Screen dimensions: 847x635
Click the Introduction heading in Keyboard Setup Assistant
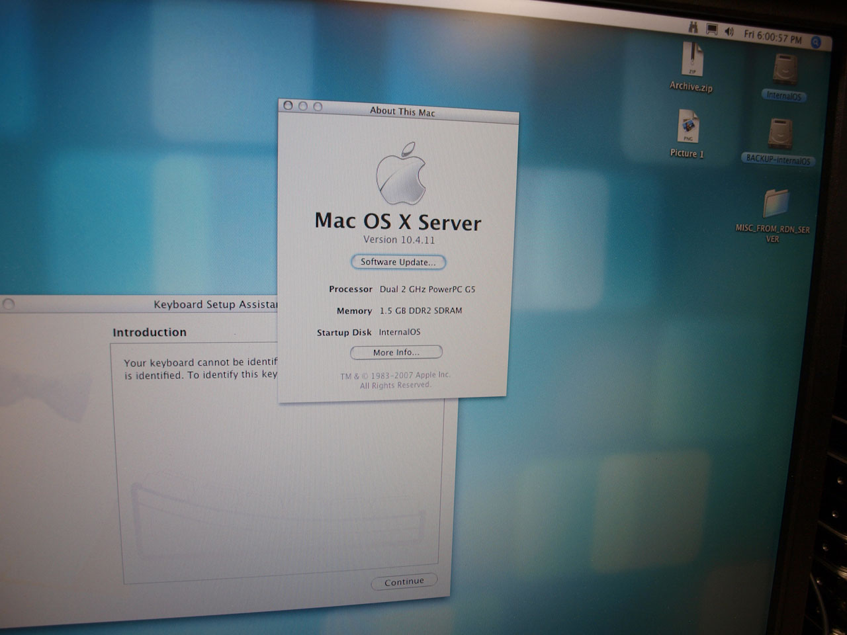150,332
